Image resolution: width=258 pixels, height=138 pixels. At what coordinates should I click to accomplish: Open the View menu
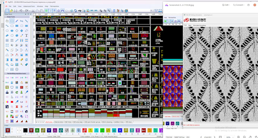pos(20,6)
